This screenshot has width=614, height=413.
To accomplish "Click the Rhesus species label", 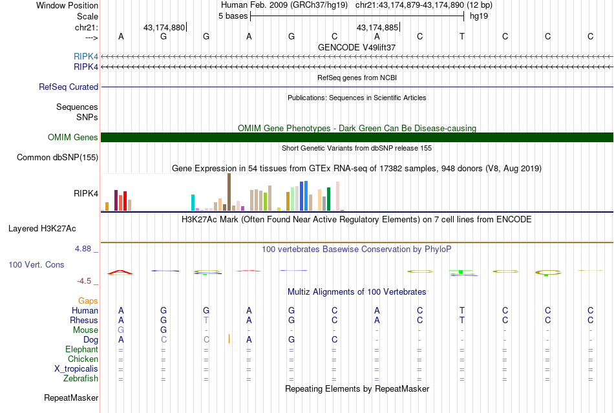I will (84, 320).
